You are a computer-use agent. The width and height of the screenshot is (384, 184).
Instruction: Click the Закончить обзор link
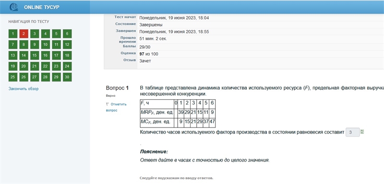pos(24,89)
